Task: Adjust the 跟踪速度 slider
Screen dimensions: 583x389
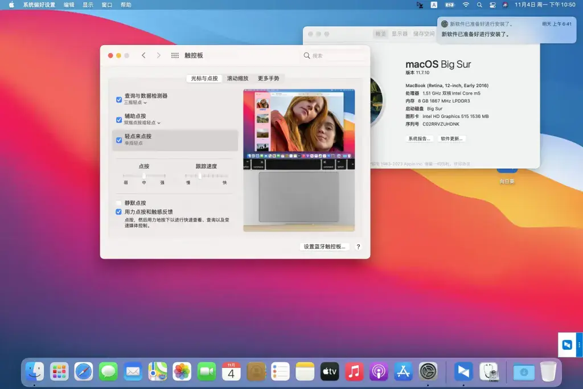Action: (x=206, y=176)
